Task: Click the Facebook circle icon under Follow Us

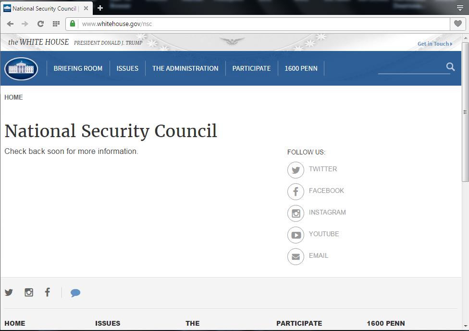Action: pyautogui.click(x=296, y=191)
